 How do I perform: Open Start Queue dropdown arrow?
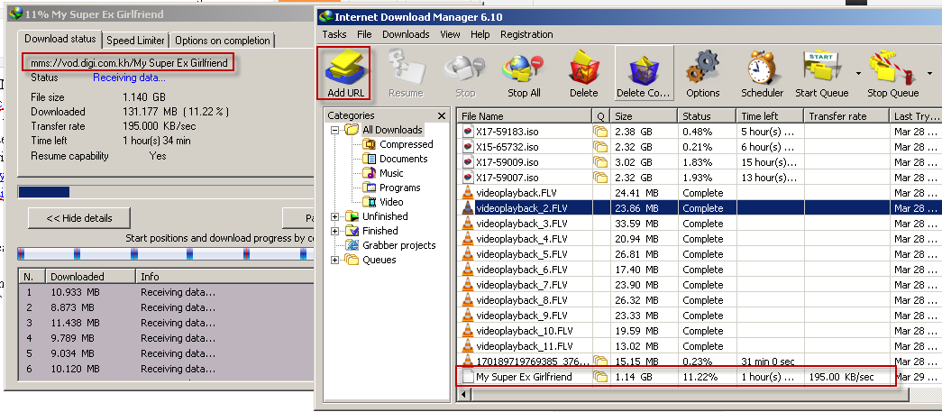coord(857,73)
